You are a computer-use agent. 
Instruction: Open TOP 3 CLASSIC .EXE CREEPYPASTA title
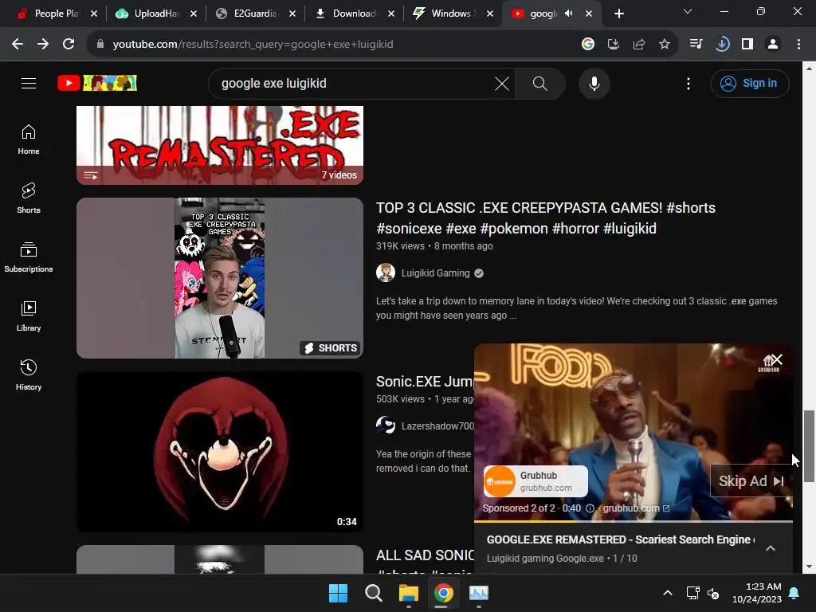[545, 218]
